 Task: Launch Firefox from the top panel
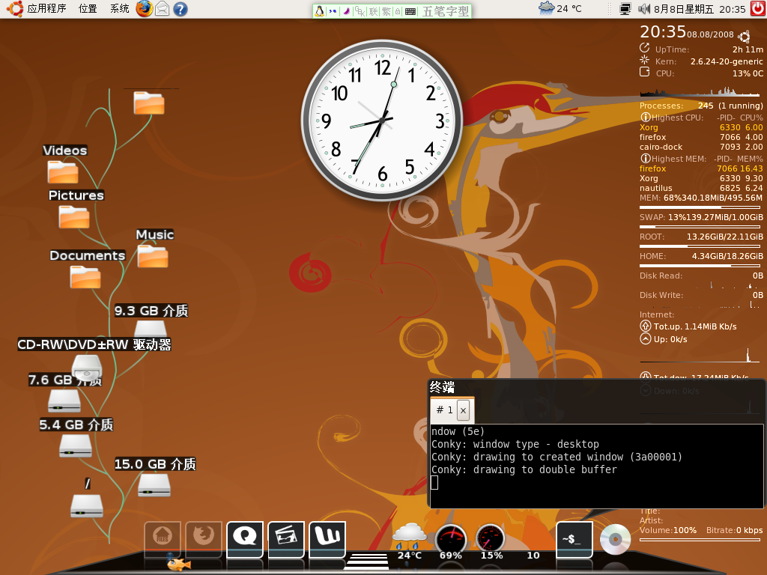coord(144,9)
